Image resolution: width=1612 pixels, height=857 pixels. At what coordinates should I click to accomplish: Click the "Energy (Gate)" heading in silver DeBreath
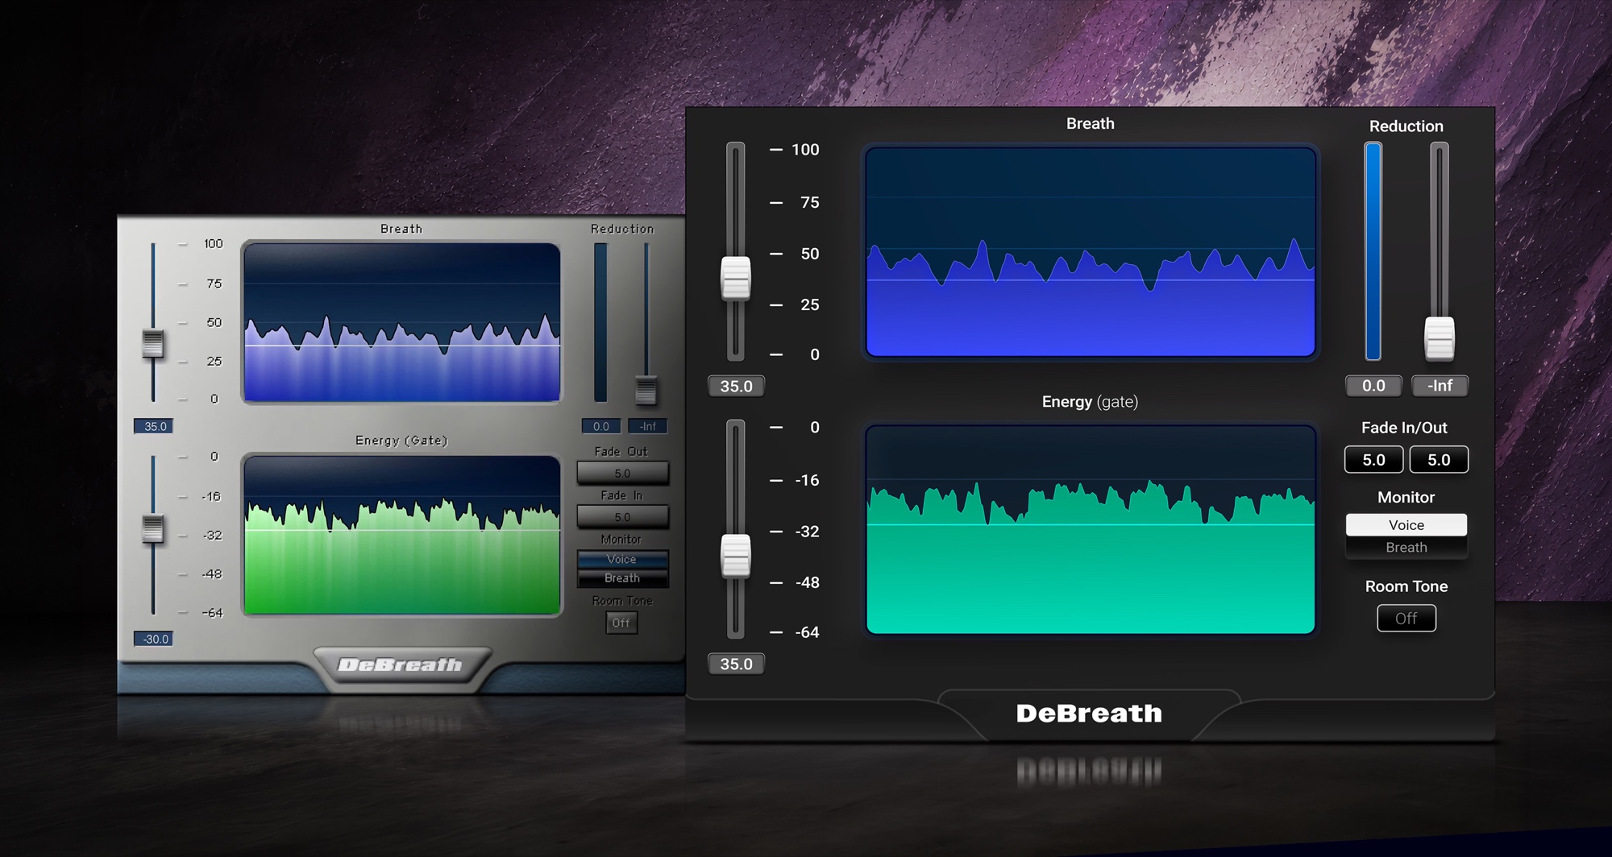401,441
